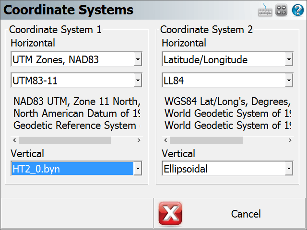Open the LL84 dropdown list
The image size is (307, 230).
click(289, 80)
